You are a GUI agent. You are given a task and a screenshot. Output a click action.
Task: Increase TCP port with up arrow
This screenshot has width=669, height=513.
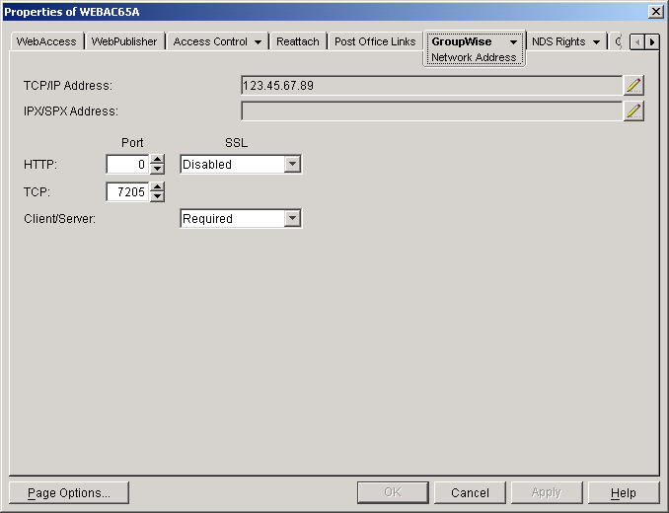pyautogui.click(x=158, y=187)
